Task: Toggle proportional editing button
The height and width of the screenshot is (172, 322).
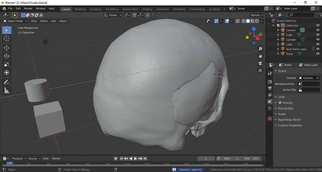Action: [x=148, y=15]
